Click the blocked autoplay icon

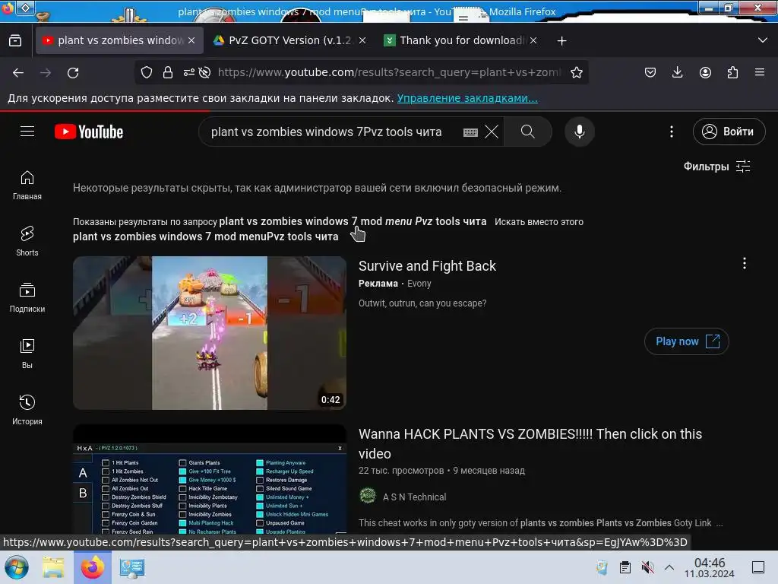[x=204, y=72]
